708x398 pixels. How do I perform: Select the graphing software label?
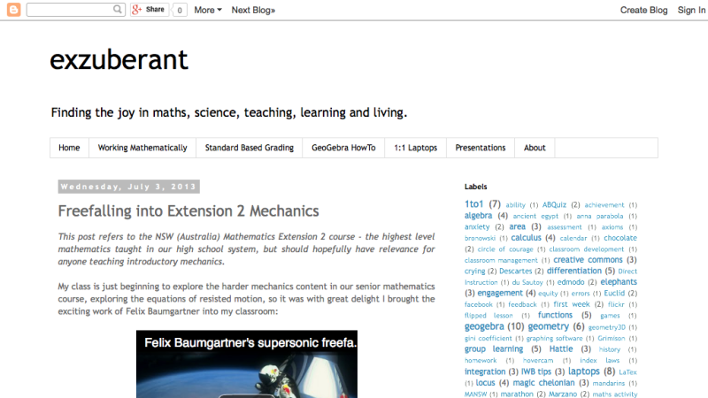click(554, 339)
